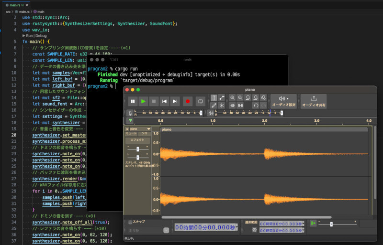Enable the スナップ (Snap) checkbox
This screenshot has width=383, height=245.
(131, 222)
